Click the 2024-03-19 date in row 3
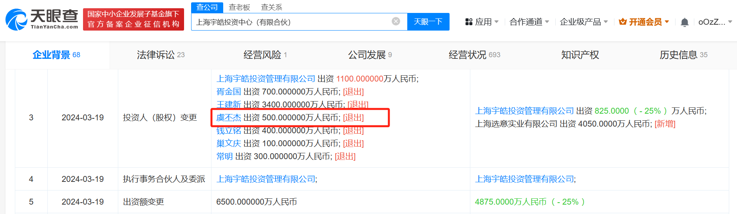The height and width of the screenshot is (214, 737). (x=83, y=118)
